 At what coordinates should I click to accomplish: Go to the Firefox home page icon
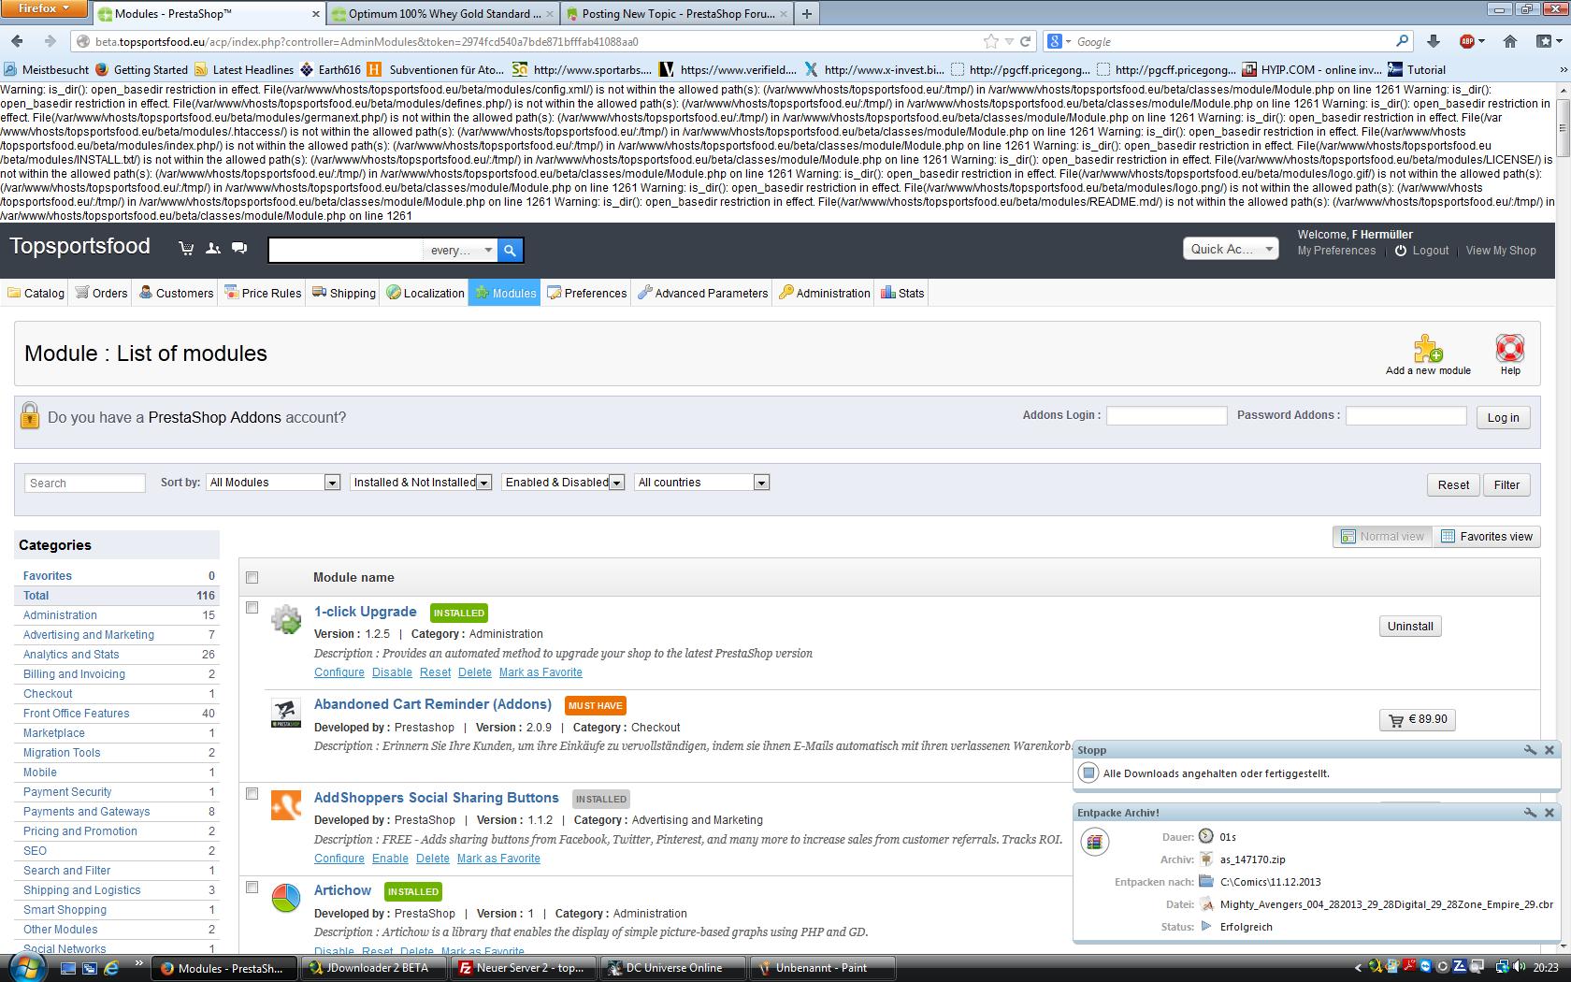point(1510,41)
